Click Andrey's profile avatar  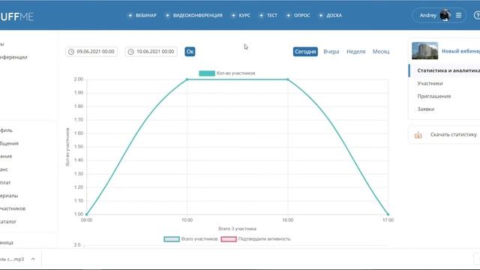click(445, 15)
